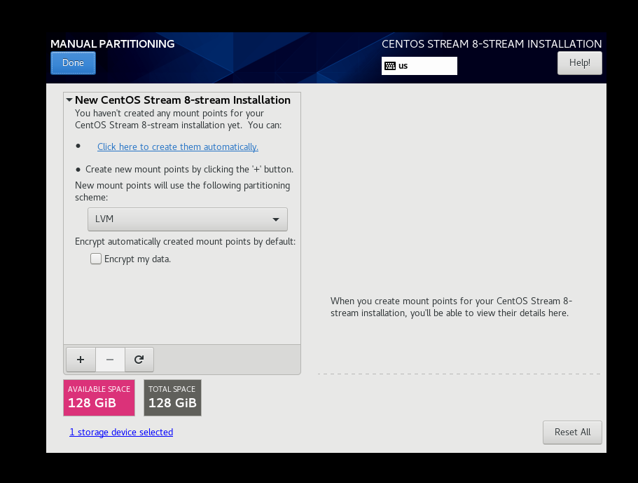The image size is (638, 483).
Task: Open the 1 storage device selected link
Action: point(121,432)
